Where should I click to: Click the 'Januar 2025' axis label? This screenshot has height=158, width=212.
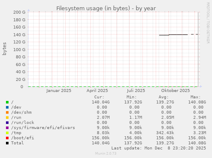click(x=58, y=91)
